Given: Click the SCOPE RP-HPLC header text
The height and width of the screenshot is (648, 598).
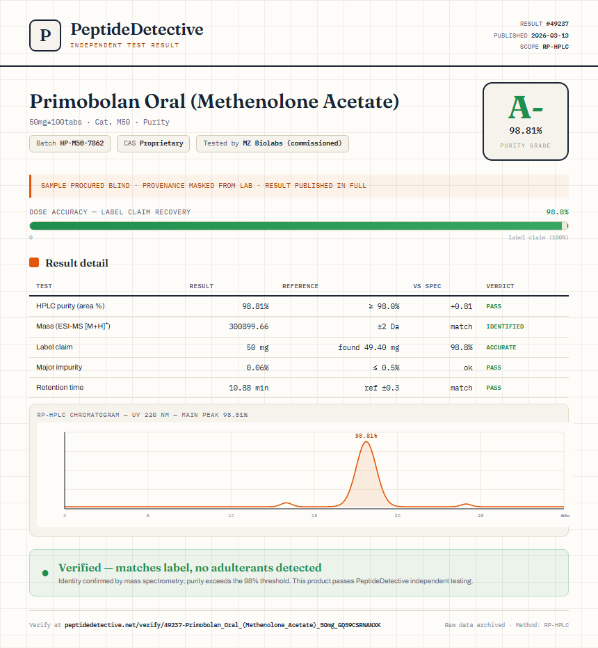Looking at the screenshot, I should tap(544, 47).
